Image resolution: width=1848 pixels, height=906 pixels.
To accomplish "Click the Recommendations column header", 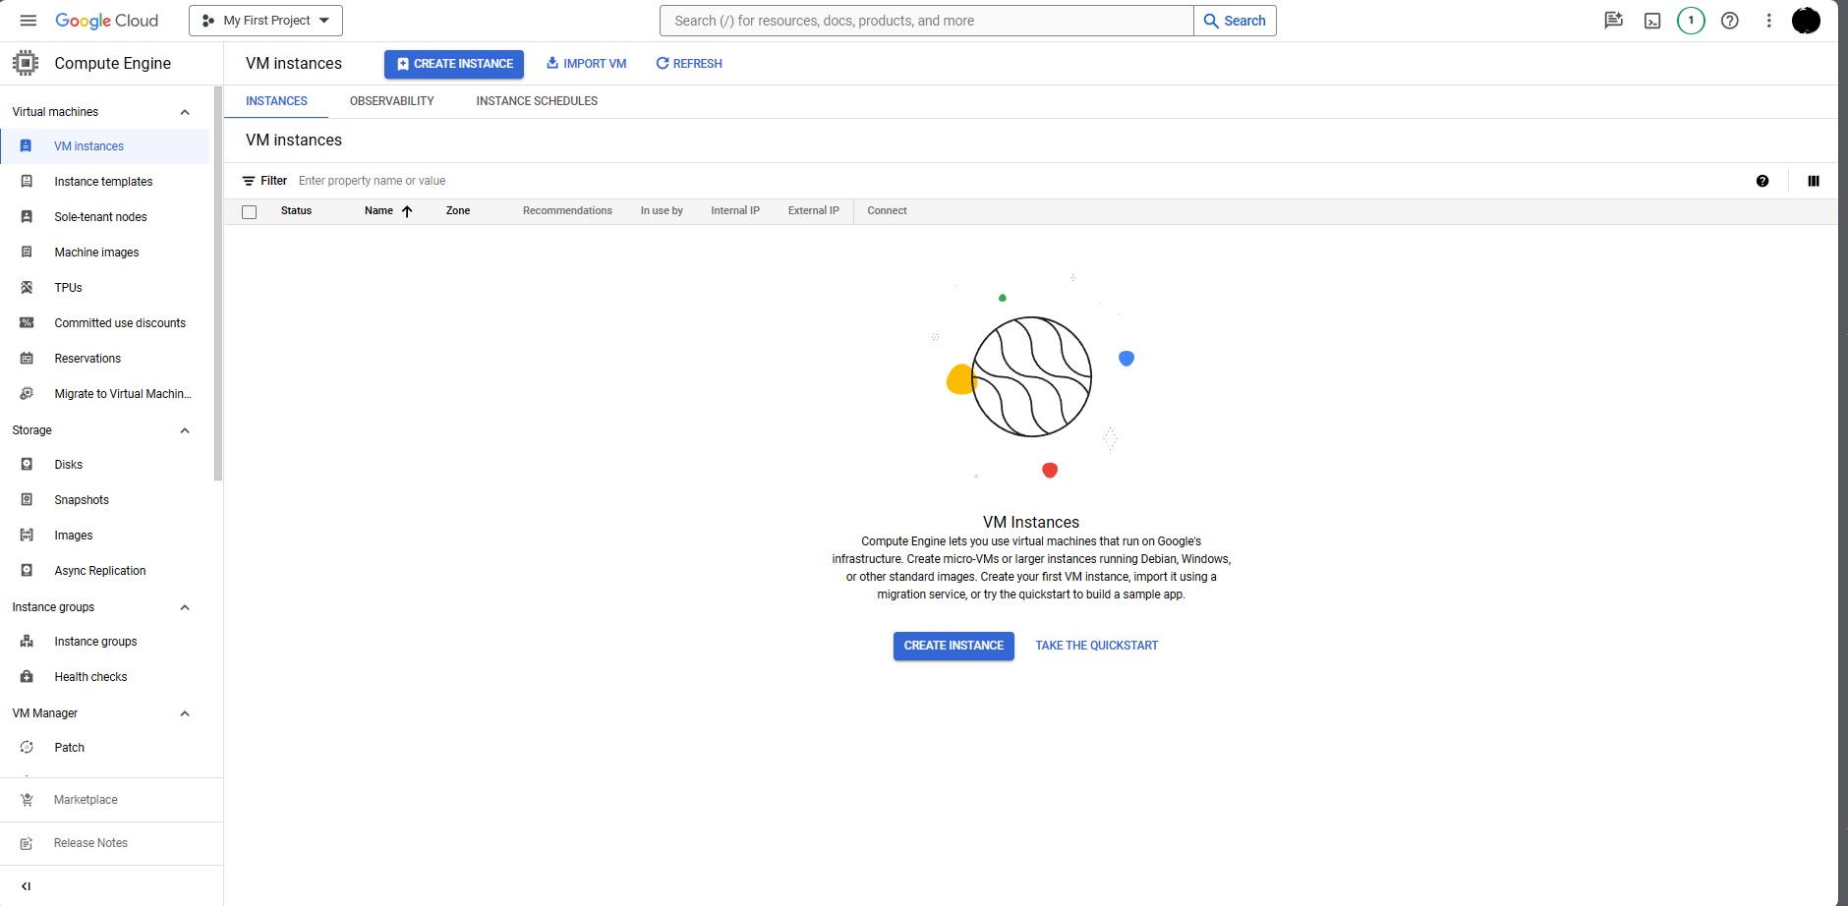I will (x=567, y=211).
